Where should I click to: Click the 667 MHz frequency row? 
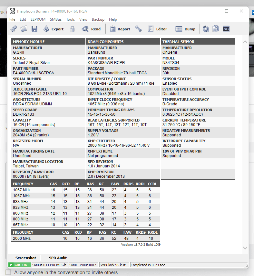86,225
